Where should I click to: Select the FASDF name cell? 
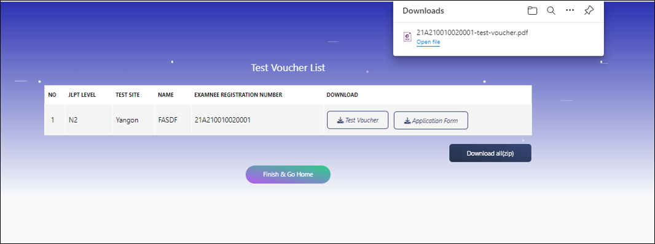(x=173, y=120)
